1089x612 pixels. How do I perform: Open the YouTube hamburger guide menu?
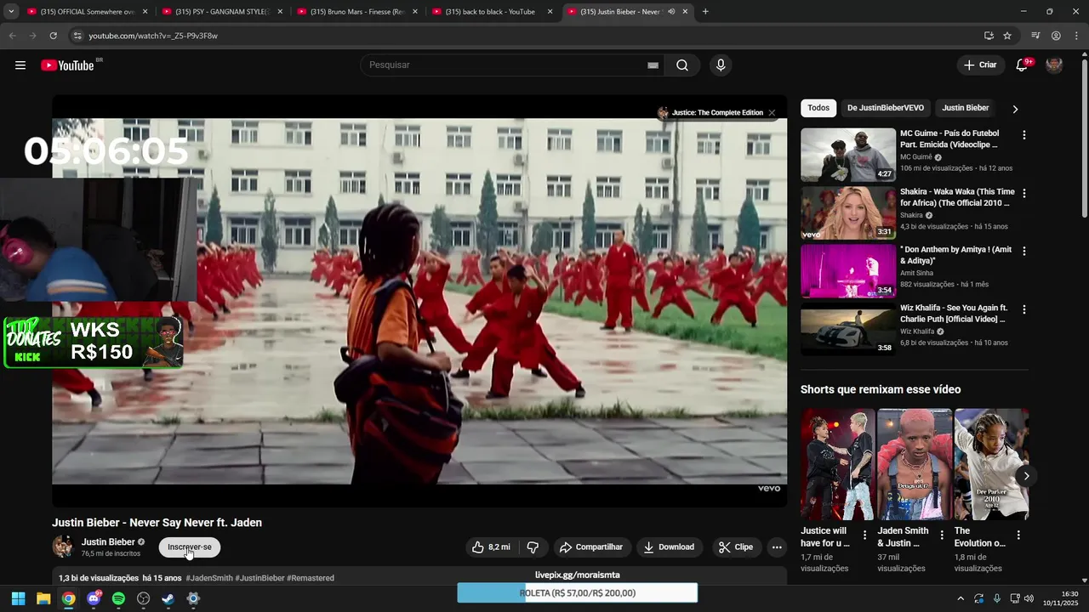click(x=20, y=65)
